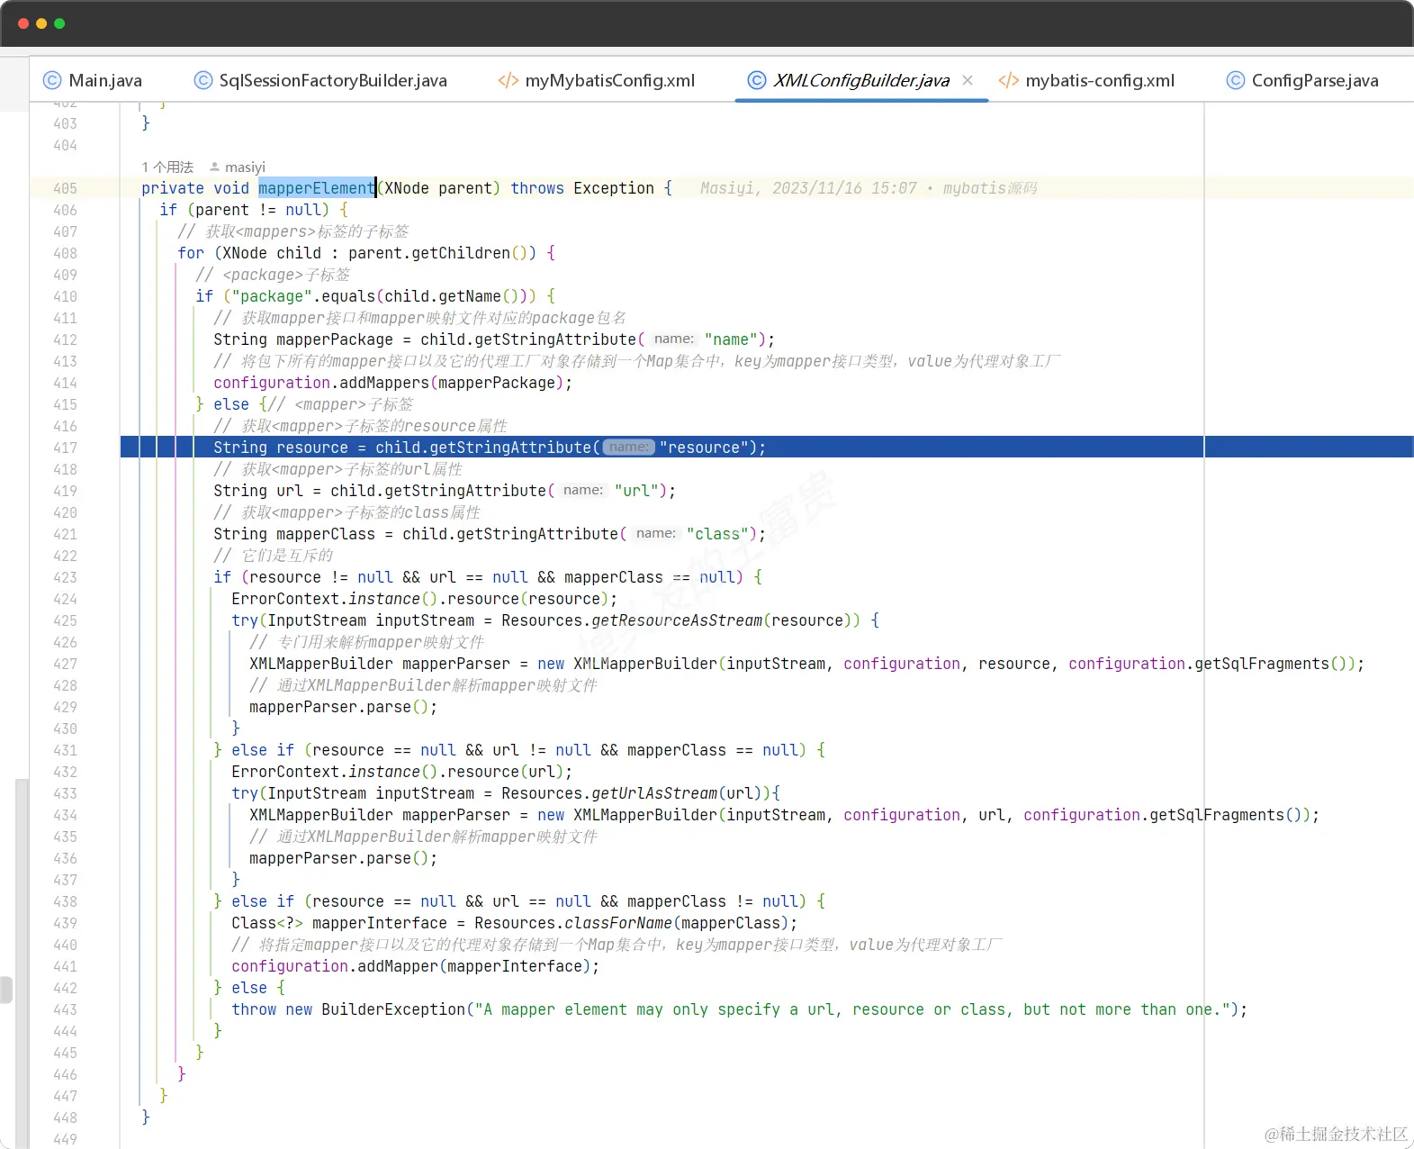Click the 'throws' keyword on line 405
1414x1149 pixels.
click(537, 188)
